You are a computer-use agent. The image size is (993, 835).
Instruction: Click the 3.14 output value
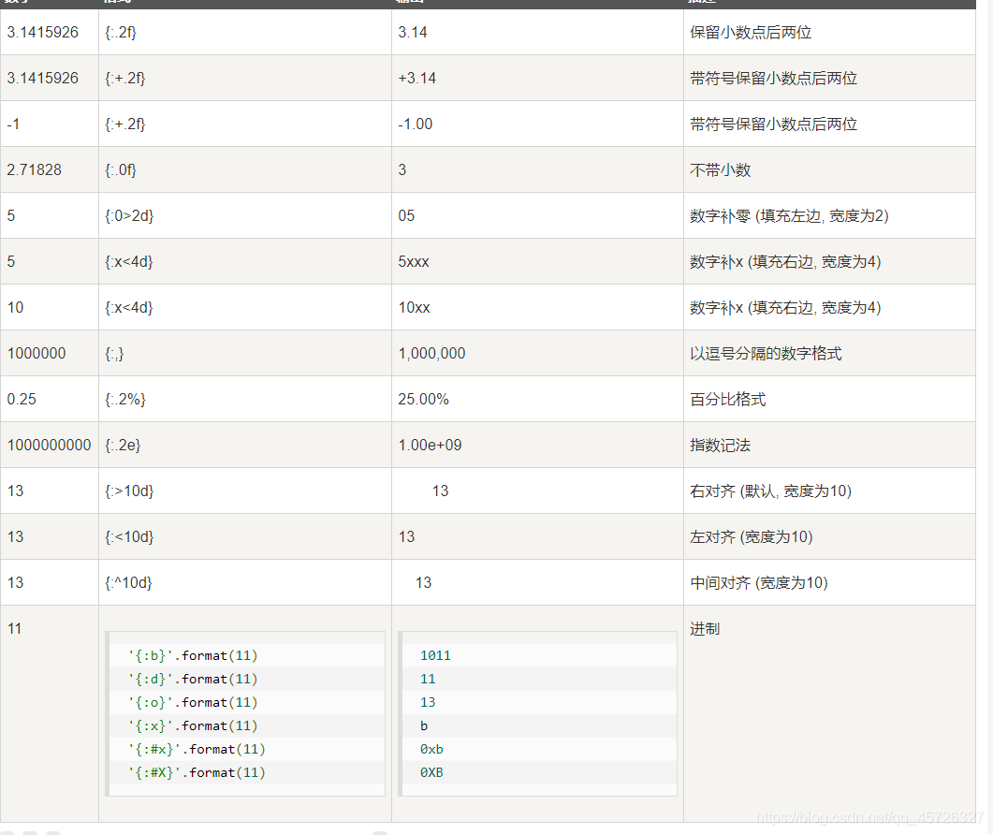pyautogui.click(x=406, y=32)
